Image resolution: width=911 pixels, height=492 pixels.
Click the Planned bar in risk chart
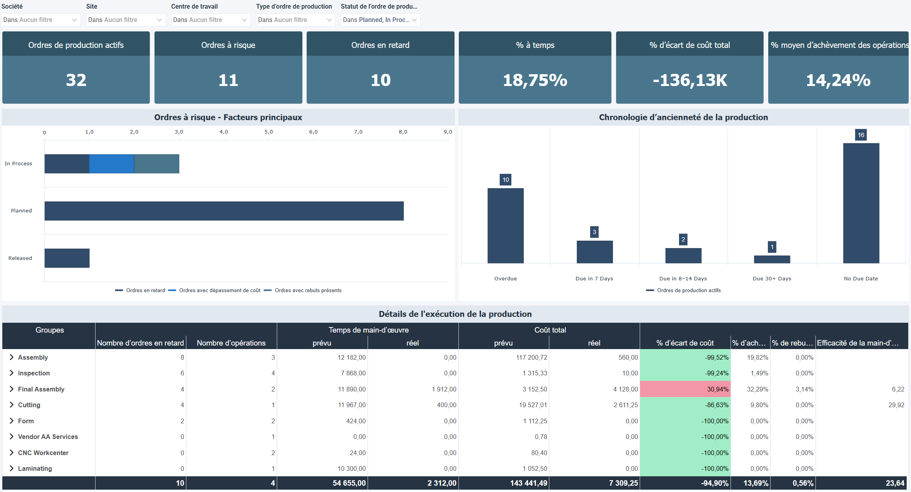(x=224, y=211)
